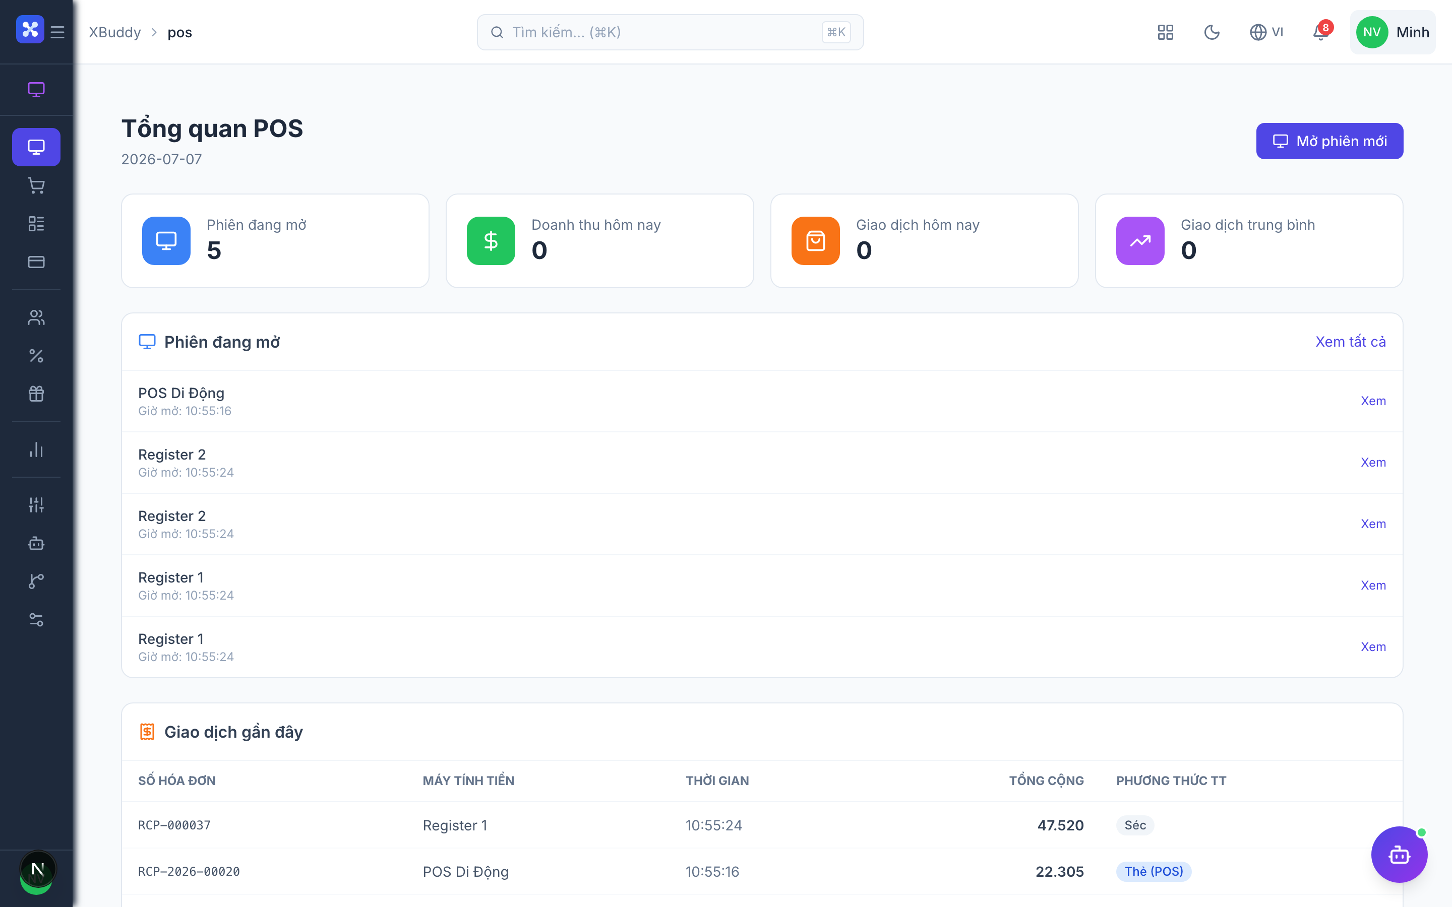Open the notification bell with 8 badge
Image resolution: width=1452 pixels, height=907 pixels.
pos(1320,32)
